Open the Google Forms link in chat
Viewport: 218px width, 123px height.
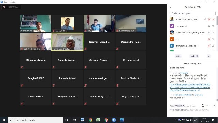click(190, 87)
